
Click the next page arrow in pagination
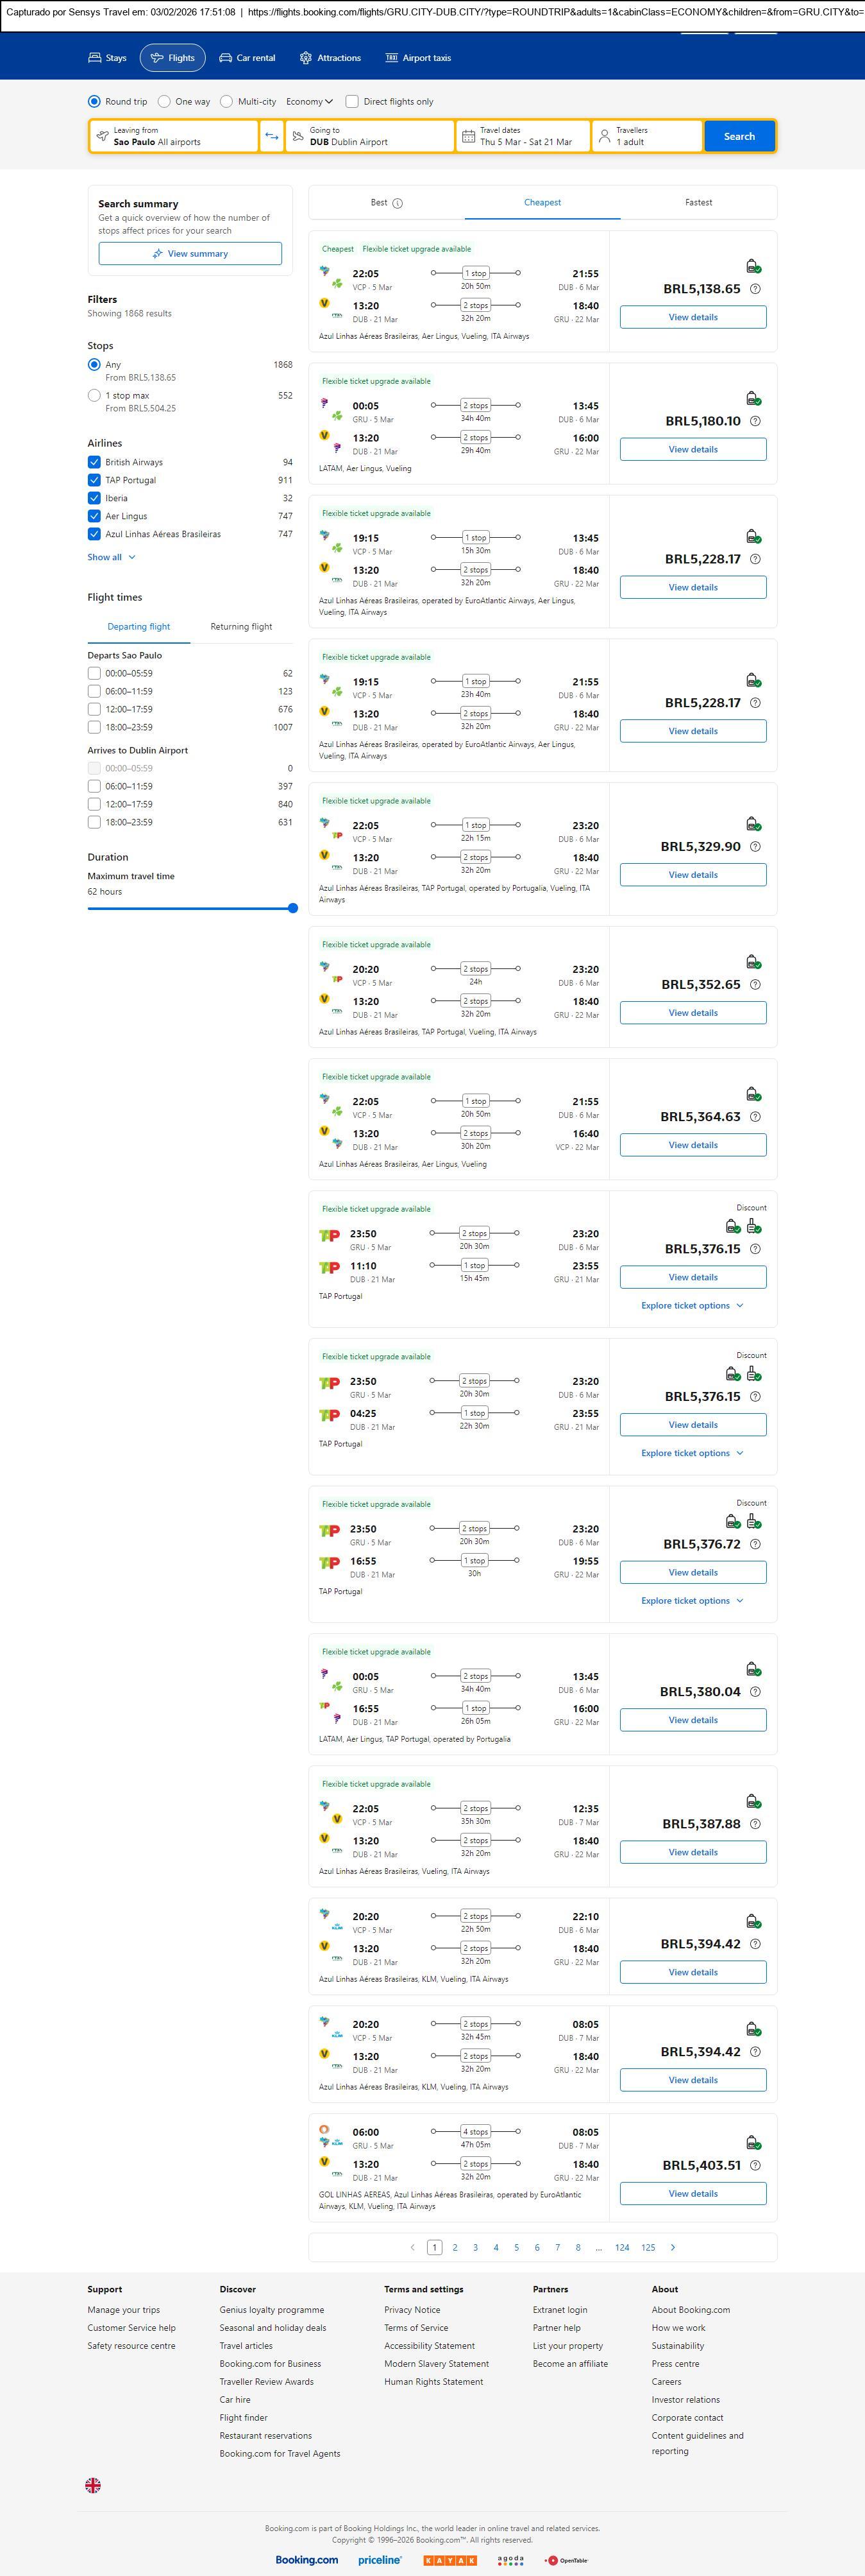coord(673,2247)
